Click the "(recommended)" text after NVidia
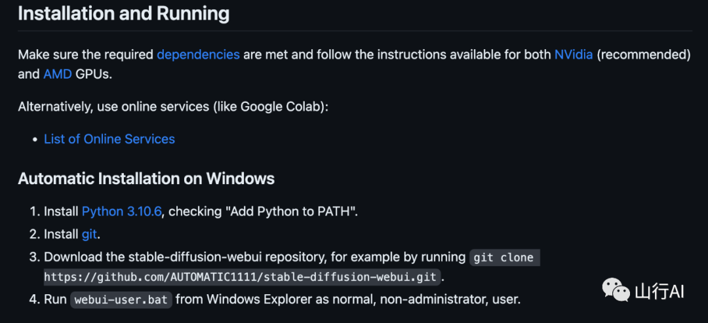 coord(644,55)
